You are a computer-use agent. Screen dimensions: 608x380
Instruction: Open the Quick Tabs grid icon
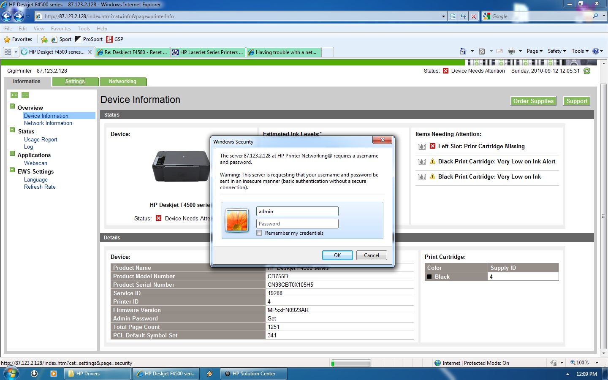(8, 52)
